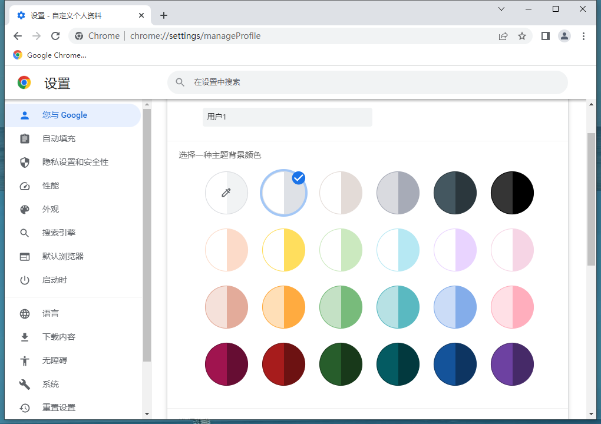
Task: Select the dark blue theme swatch
Action: click(x=455, y=364)
